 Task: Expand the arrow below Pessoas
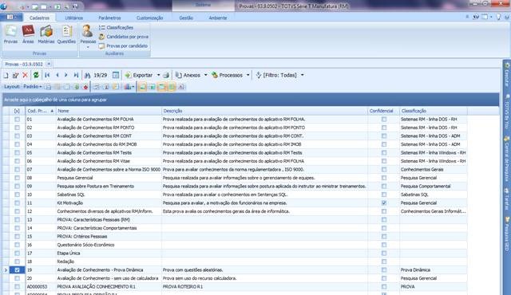[x=88, y=48]
